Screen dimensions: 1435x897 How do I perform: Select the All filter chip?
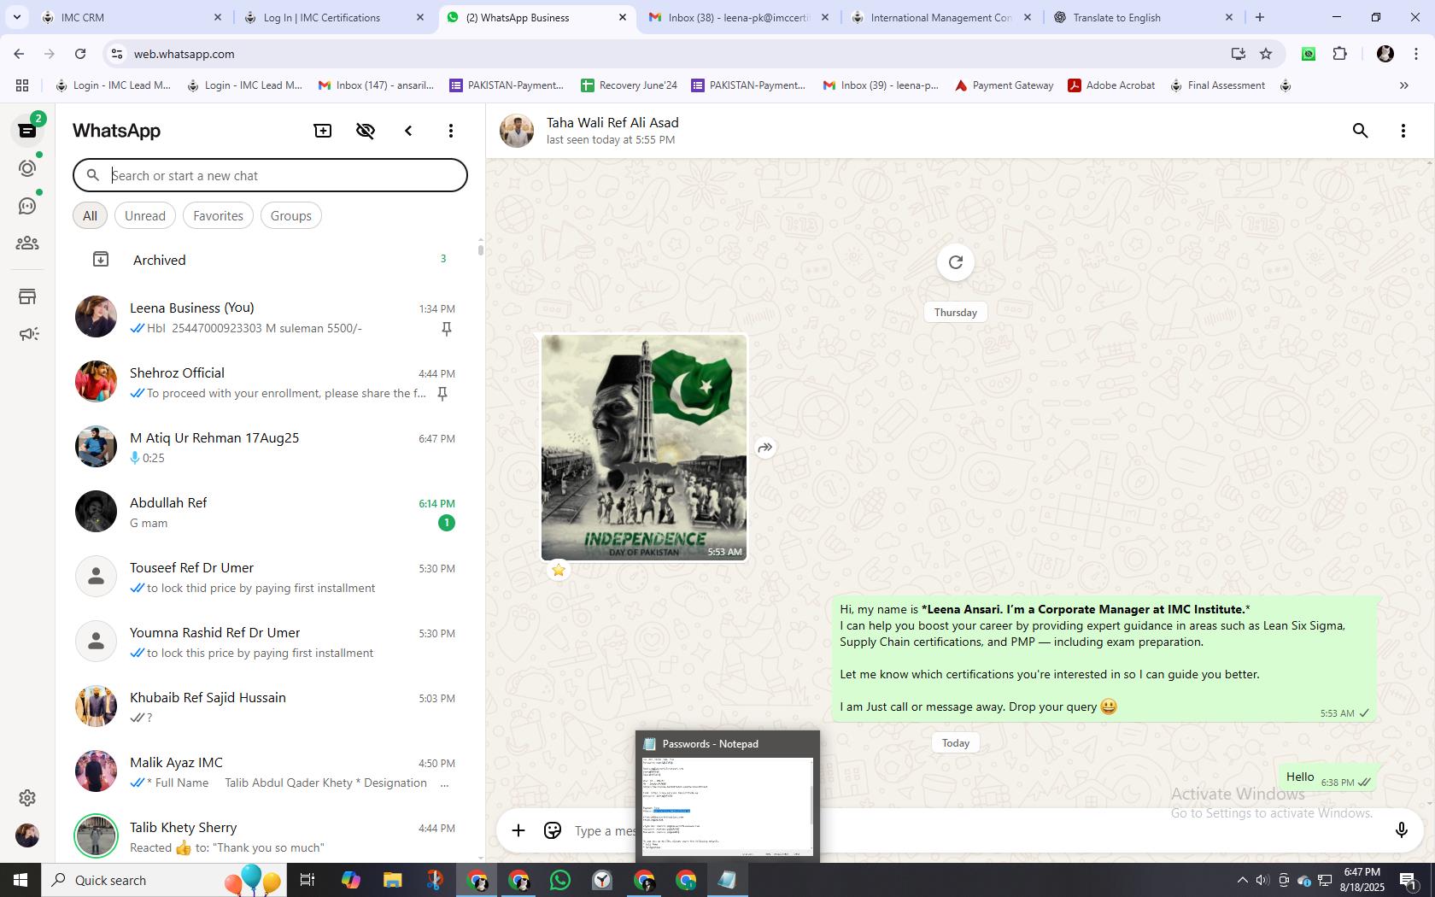tap(90, 215)
